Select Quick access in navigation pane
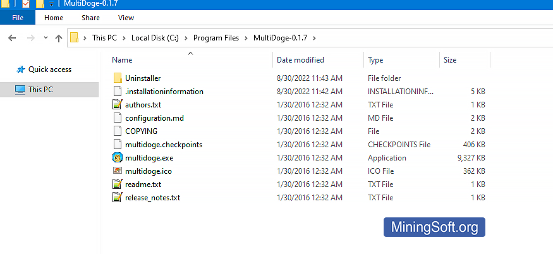553x254 pixels. 50,70
